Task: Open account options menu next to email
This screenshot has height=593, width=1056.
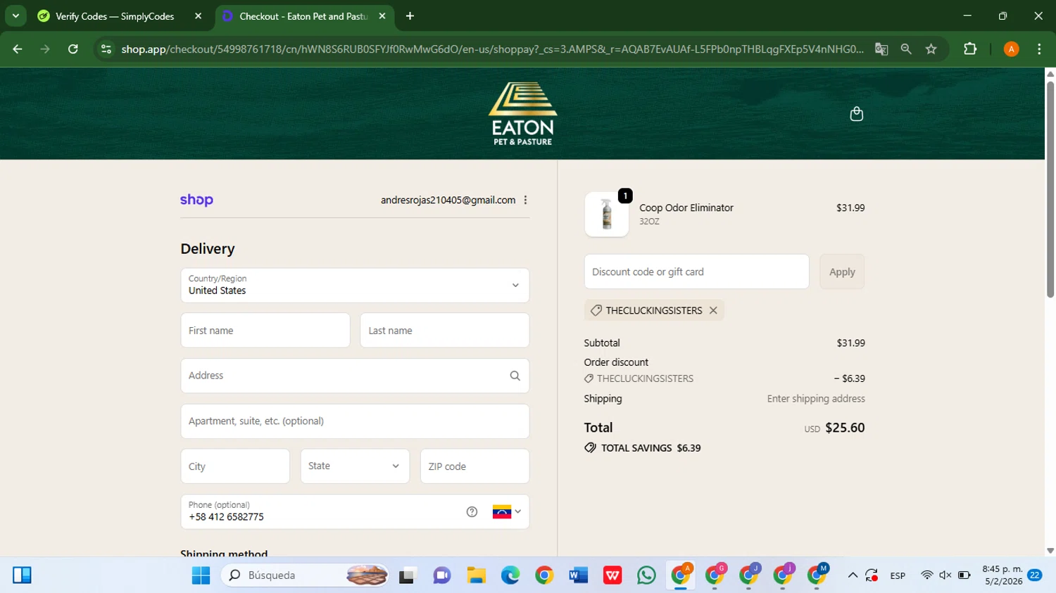Action: (525, 200)
